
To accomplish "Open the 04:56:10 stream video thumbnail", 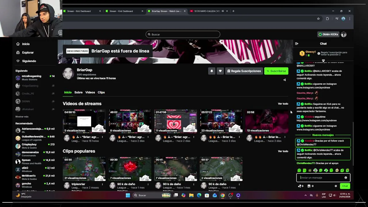I will (84, 121).
